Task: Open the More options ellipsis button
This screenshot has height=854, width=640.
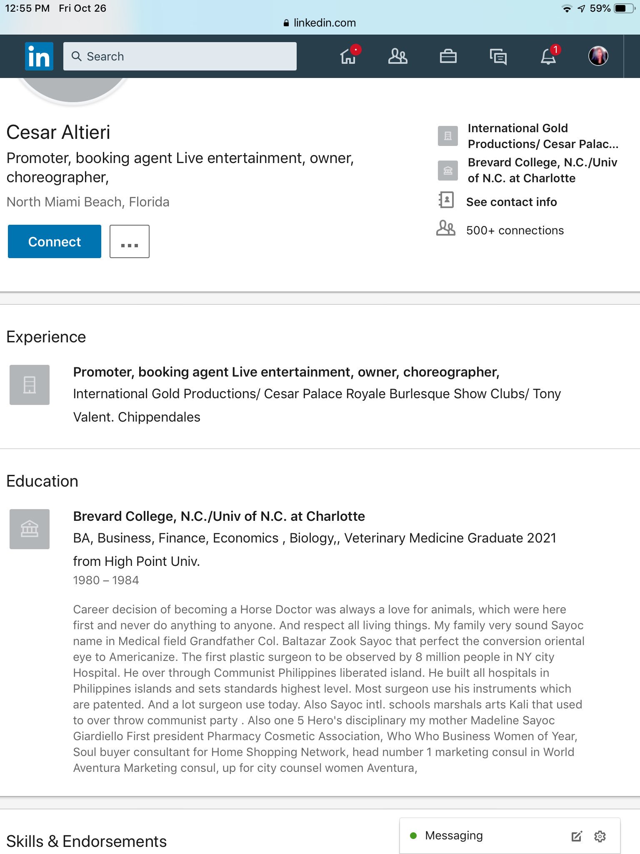Action: coord(130,241)
